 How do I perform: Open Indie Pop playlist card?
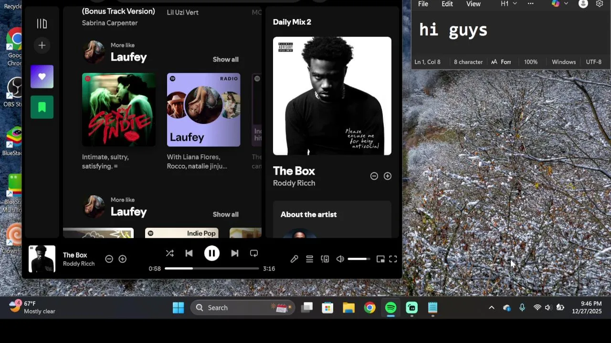182,233
